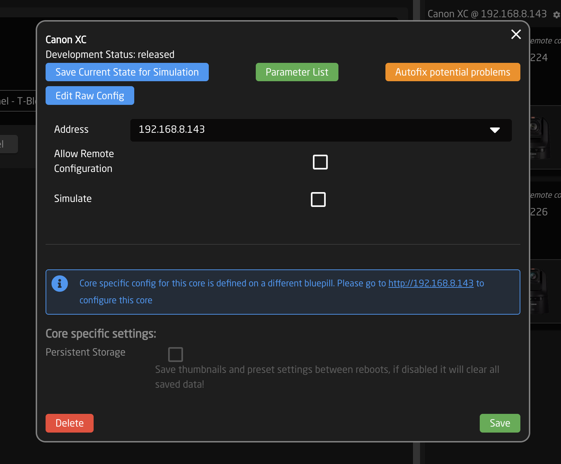Run Autofix potential problems

452,72
